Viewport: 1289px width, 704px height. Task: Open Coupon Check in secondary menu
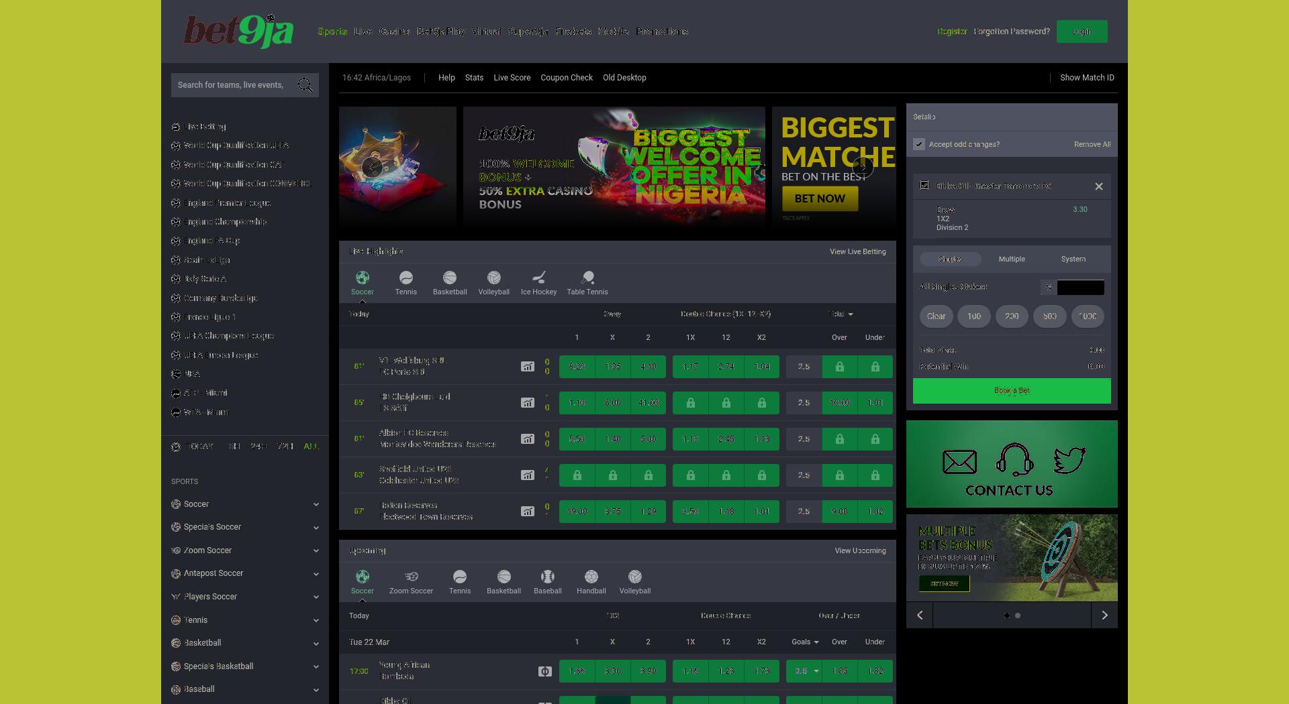pyautogui.click(x=567, y=78)
